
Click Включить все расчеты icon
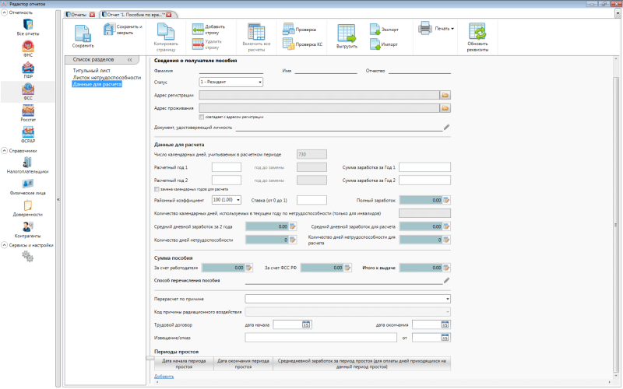coord(256,31)
